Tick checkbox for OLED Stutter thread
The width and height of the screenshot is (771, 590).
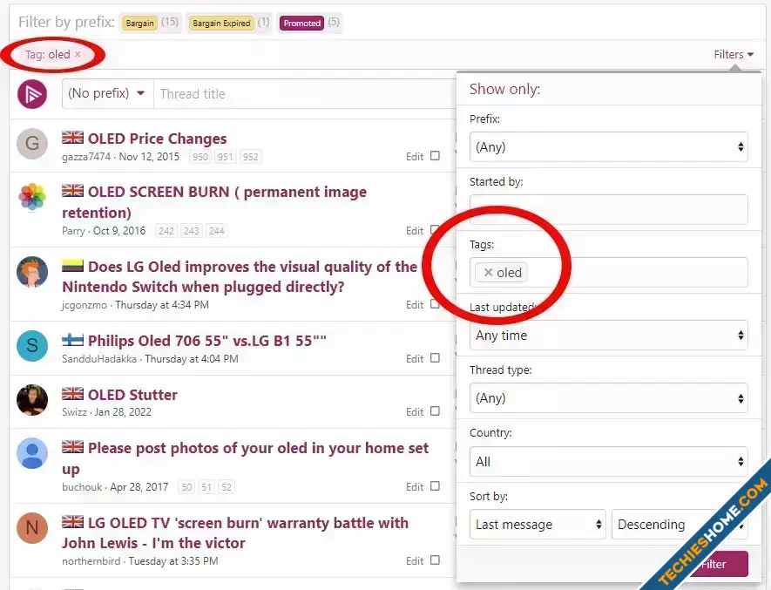point(436,410)
